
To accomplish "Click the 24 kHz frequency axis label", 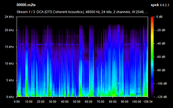I will (9, 17).
